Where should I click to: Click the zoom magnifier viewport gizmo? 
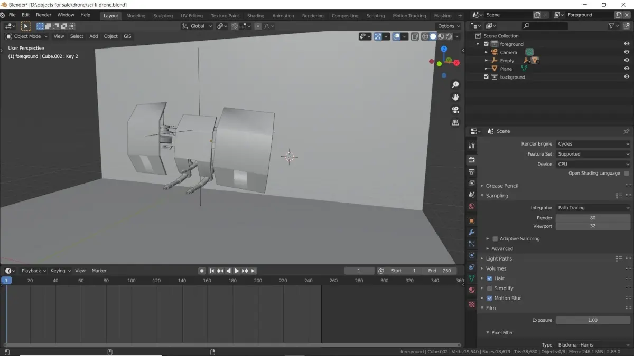tap(455, 85)
